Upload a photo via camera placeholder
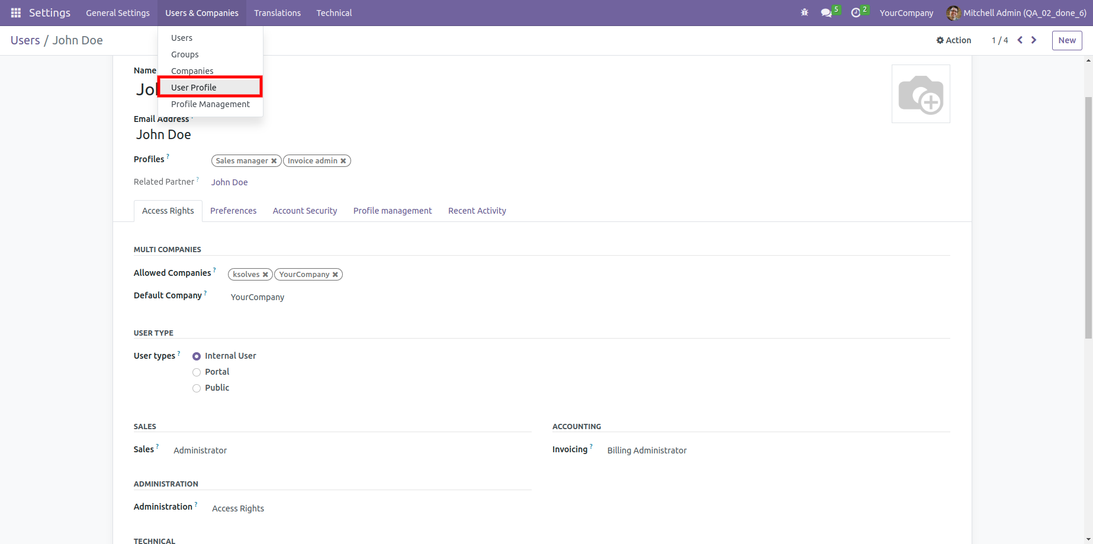1093x544 pixels. click(920, 94)
